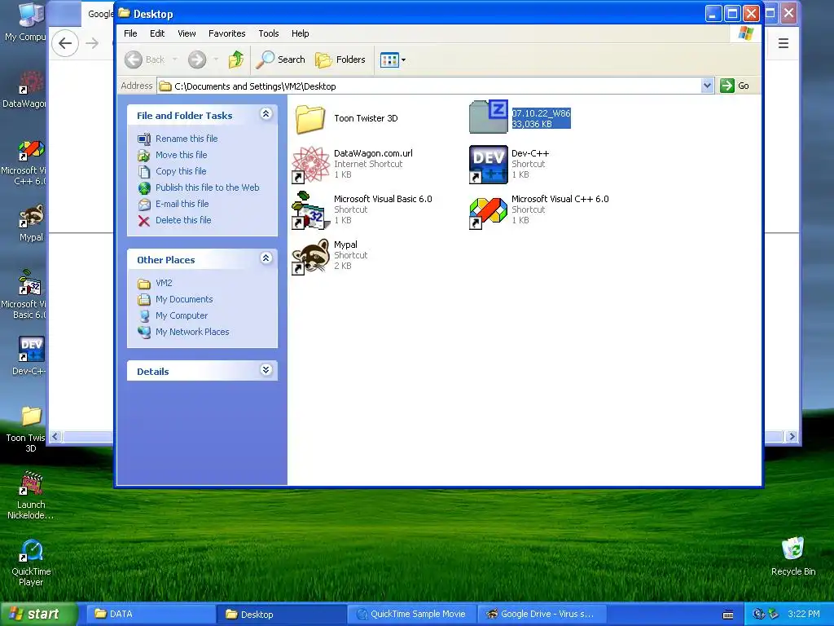This screenshot has height=626, width=834.
Task: Open the View menu
Action: (x=187, y=33)
